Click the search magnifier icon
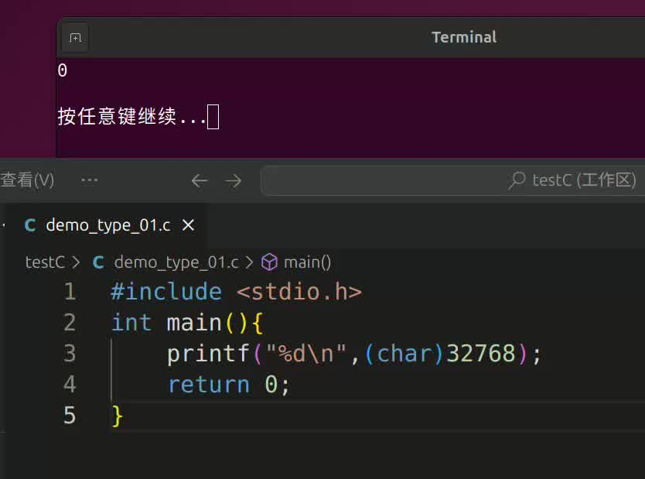 [x=517, y=180]
